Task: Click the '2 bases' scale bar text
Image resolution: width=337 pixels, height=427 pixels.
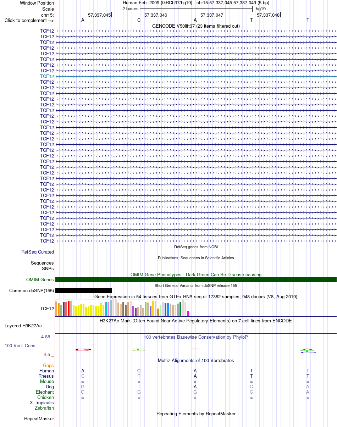Action: click(131, 9)
